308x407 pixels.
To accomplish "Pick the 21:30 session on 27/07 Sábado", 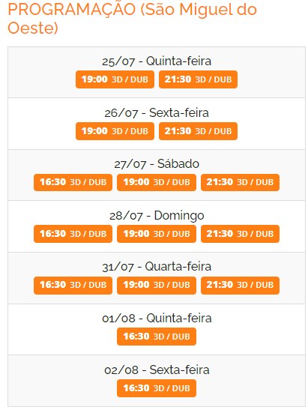I will (x=240, y=182).
